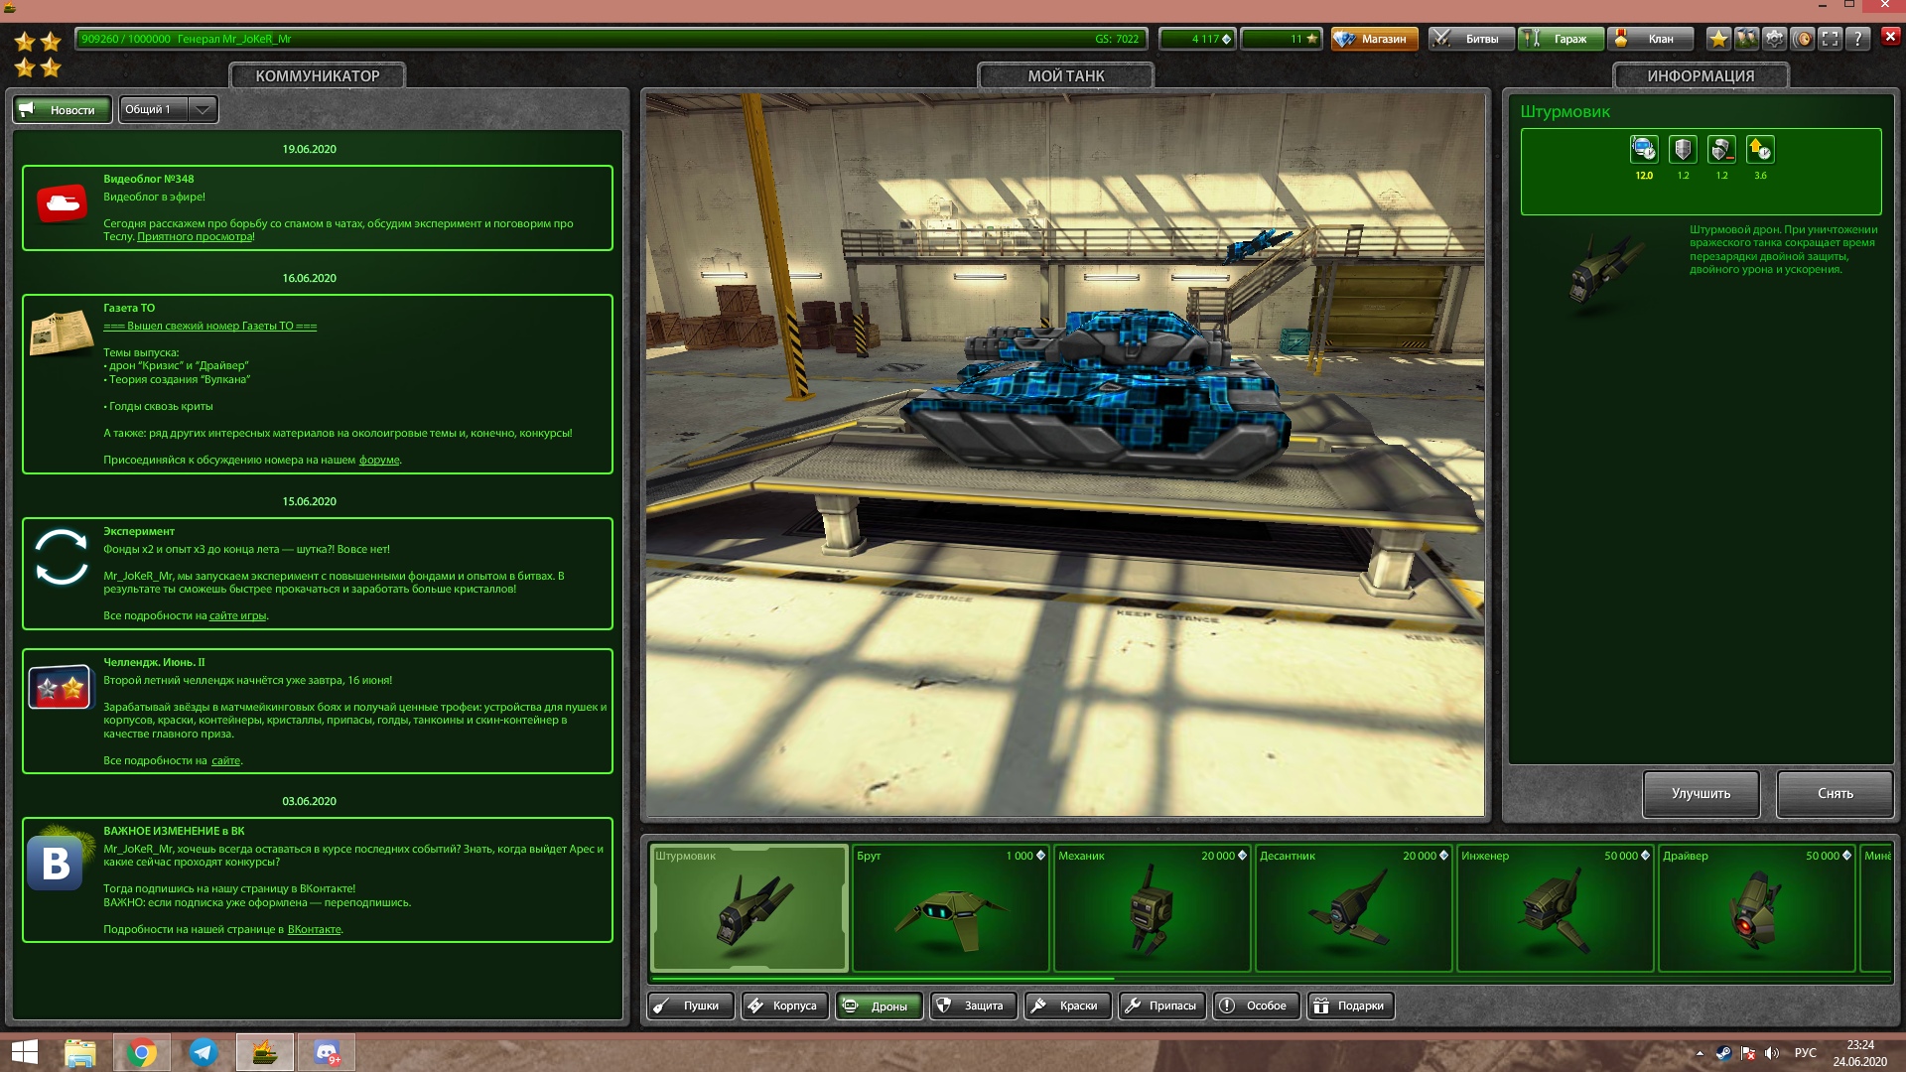Open the Битвы battles section

1471,39
